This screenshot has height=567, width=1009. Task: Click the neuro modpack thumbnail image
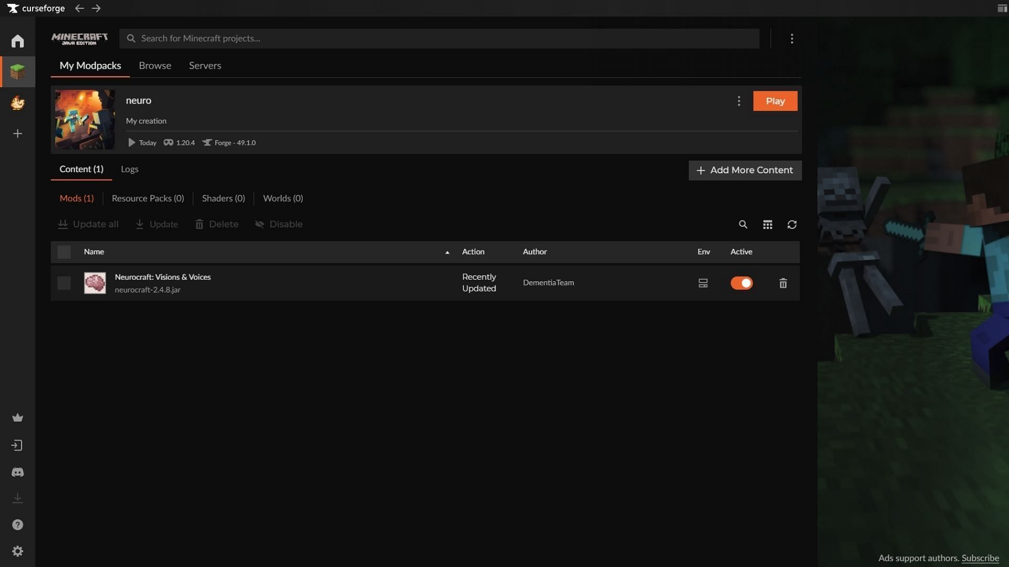tap(85, 119)
